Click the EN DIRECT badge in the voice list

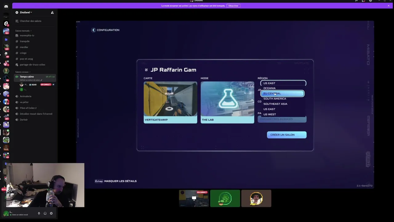pyautogui.click(x=46, y=84)
